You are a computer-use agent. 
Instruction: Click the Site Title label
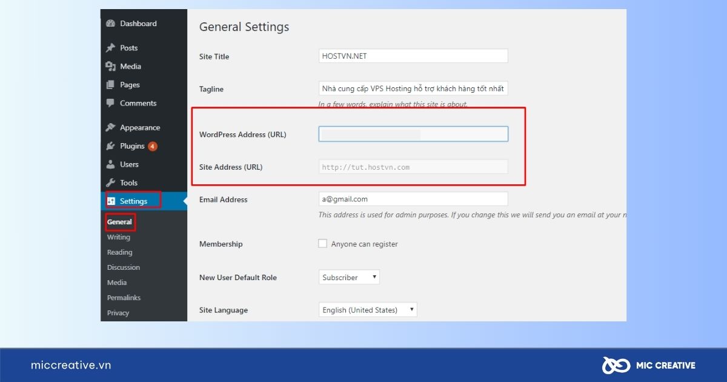(x=214, y=56)
